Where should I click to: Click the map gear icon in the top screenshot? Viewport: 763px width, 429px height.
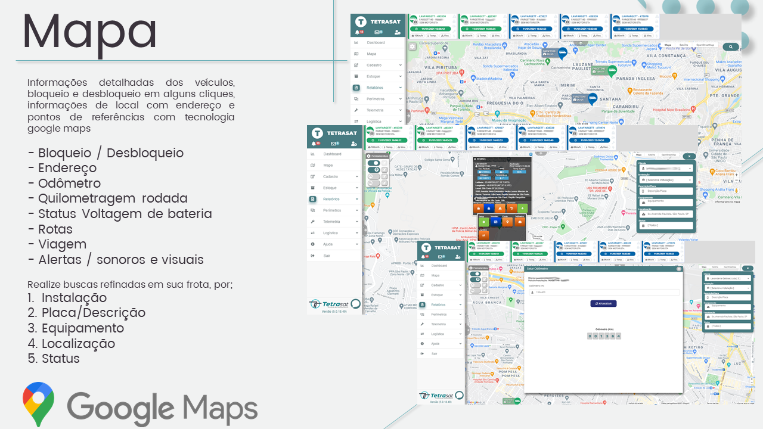(x=412, y=45)
